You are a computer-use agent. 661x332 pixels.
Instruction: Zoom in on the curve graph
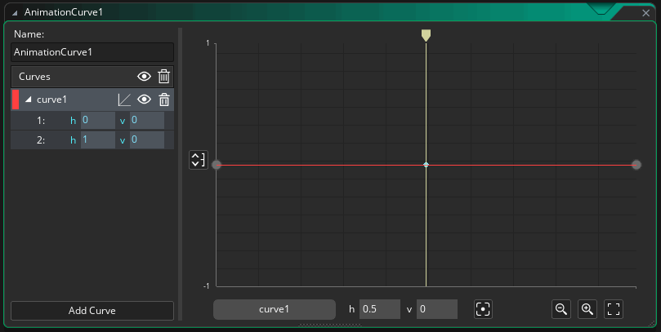(587, 309)
